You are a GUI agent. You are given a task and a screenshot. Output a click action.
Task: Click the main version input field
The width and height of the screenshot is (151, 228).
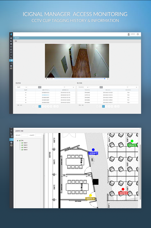point(25,135)
